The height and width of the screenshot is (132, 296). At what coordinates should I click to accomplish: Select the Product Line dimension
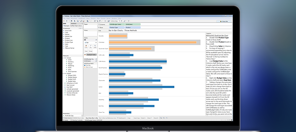pyautogui.click(x=69, y=40)
